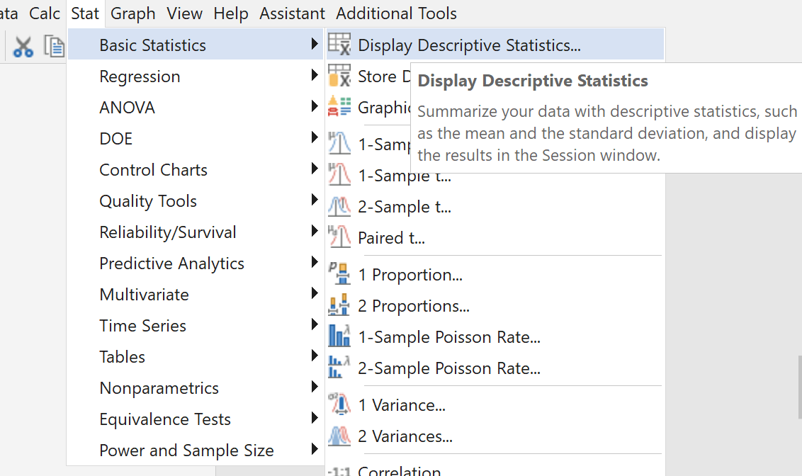Click the 1-Sample t icon

coord(339,174)
